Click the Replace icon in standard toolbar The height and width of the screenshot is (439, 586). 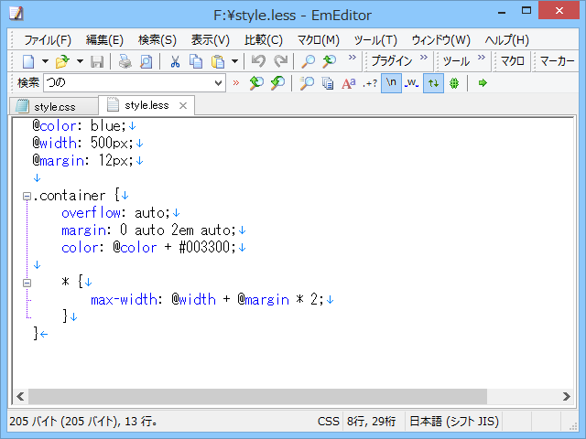tap(330, 61)
